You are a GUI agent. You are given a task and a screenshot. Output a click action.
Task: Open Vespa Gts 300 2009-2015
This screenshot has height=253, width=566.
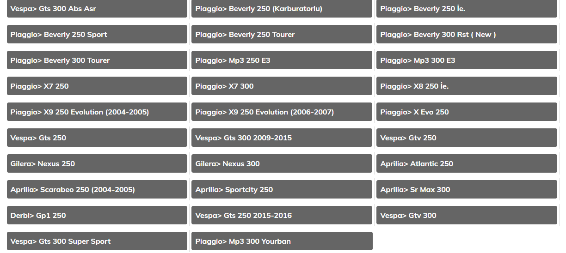pos(282,138)
